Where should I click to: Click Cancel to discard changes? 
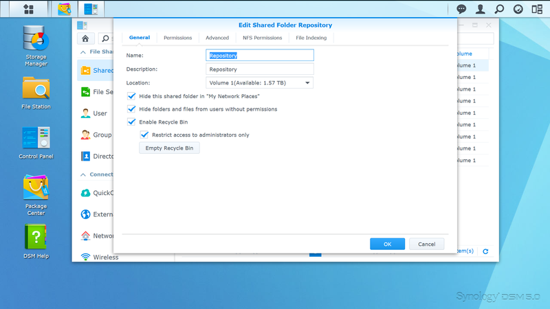[x=426, y=244]
